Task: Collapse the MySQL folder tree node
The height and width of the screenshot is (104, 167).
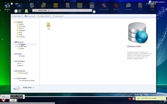Action: coord(16,47)
